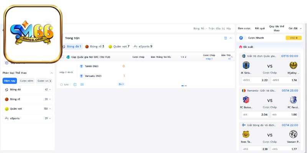Bet Mjallby handicap at 1.74

click(284, 80)
